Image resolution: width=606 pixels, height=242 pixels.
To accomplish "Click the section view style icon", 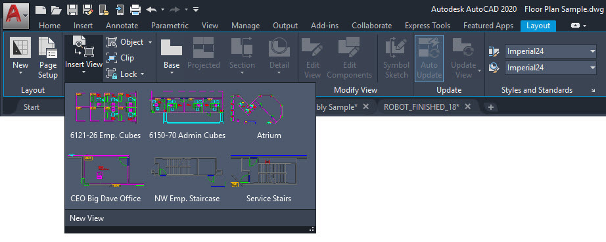I will coord(494,51).
